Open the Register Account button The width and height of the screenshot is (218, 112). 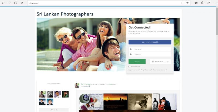click(161, 61)
